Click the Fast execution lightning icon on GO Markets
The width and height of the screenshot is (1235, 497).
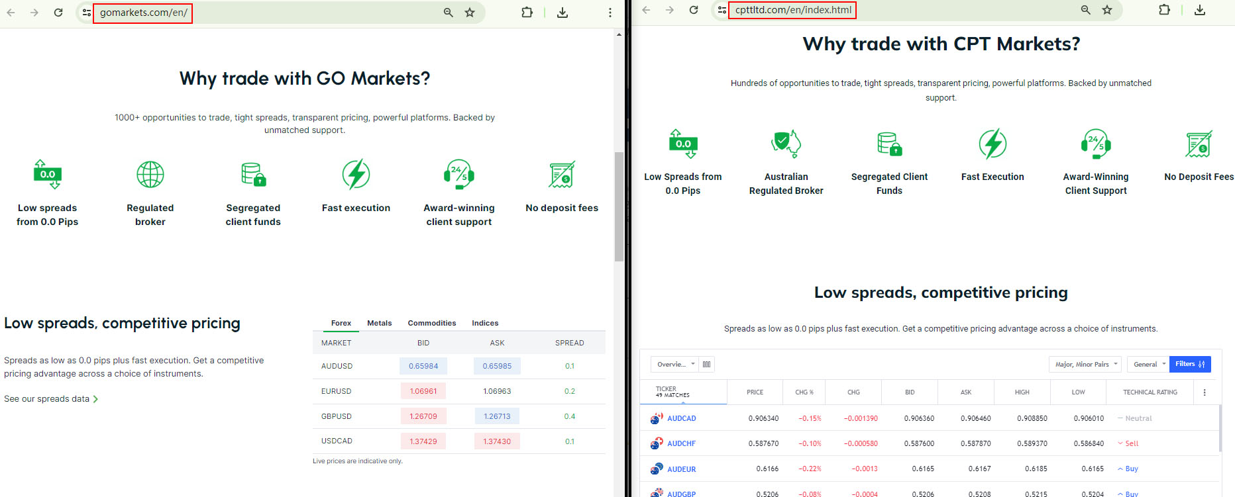(356, 175)
